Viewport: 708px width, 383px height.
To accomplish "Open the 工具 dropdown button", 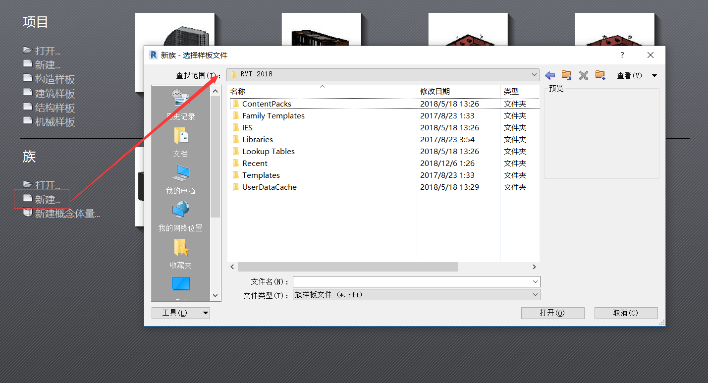I will tap(180, 313).
